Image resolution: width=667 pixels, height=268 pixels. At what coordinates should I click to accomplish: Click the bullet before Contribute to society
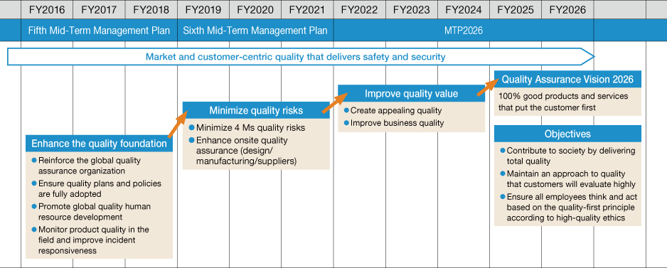tap(503, 150)
